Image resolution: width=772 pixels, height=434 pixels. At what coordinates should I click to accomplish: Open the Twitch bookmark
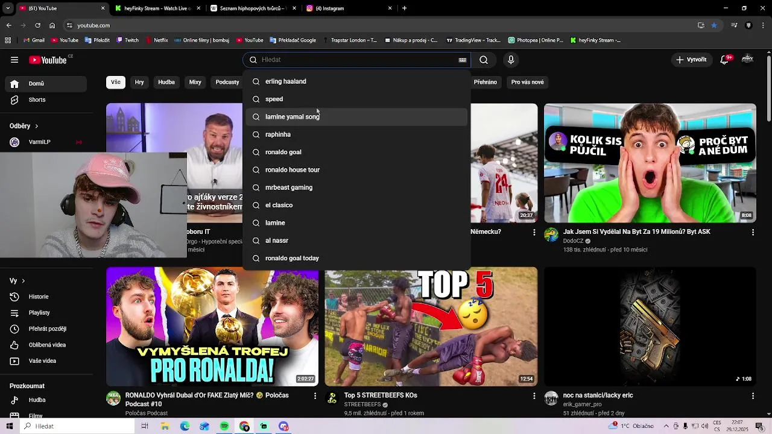(127, 40)
